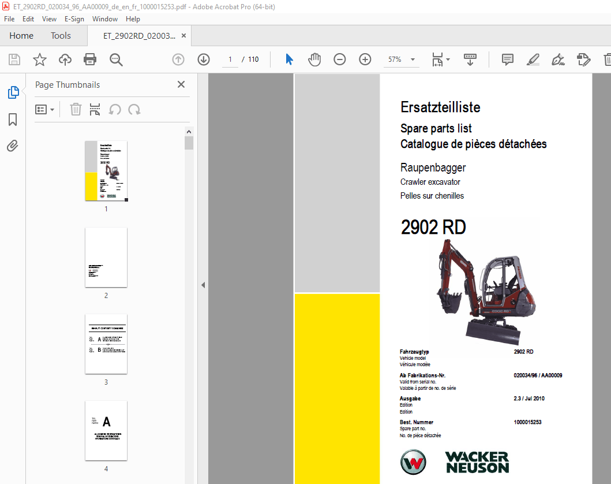Open the E-Sign menu
Viewport: 611px width, 484px height.
[x=74, y=19]
